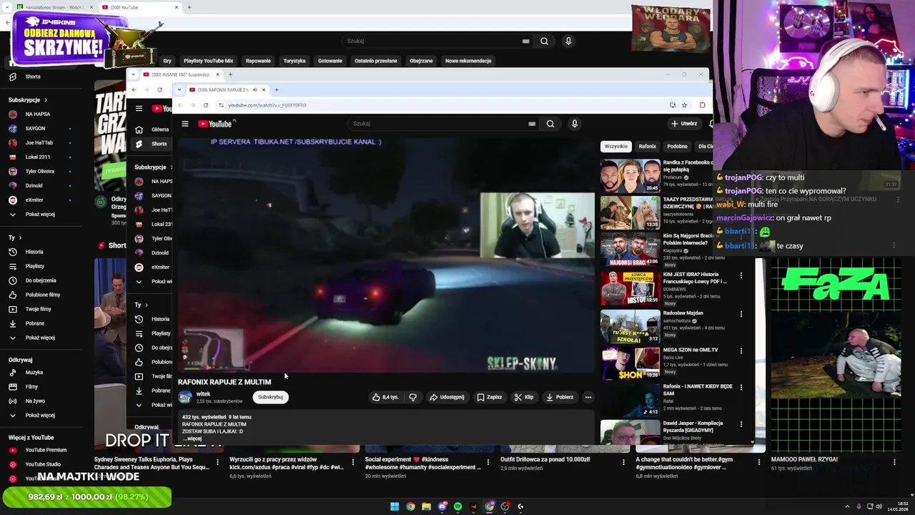Click the Klip button under the video

click(x=524, y=397)
